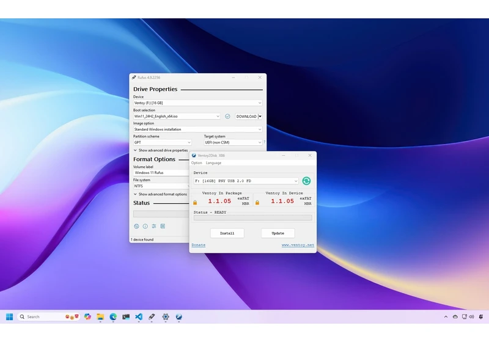Open the Language menu in Ventoy2Disk
Screen dimensions: 489x342
pos(213,163)
